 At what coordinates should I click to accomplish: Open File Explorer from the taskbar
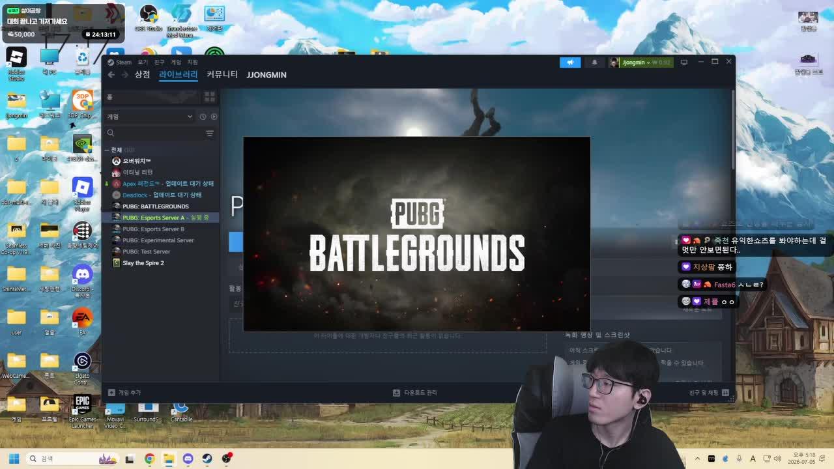[x=169, y=459]
